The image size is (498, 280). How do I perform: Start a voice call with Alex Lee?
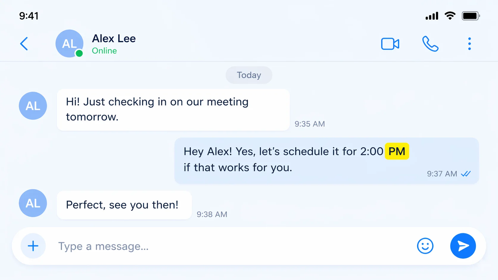[x=430, y=43]
